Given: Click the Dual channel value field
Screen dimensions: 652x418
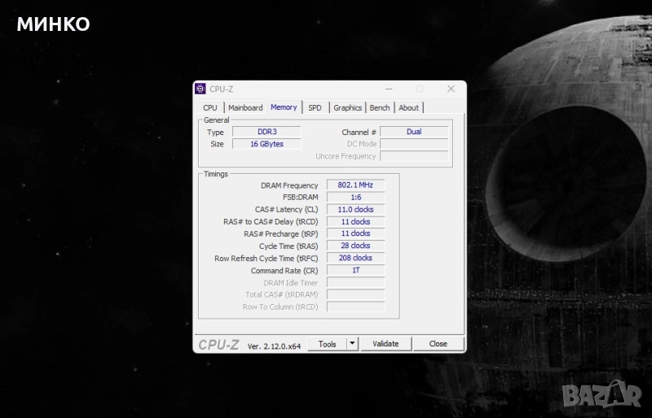Looking at the screenshot, I should (x=414, y=132).
